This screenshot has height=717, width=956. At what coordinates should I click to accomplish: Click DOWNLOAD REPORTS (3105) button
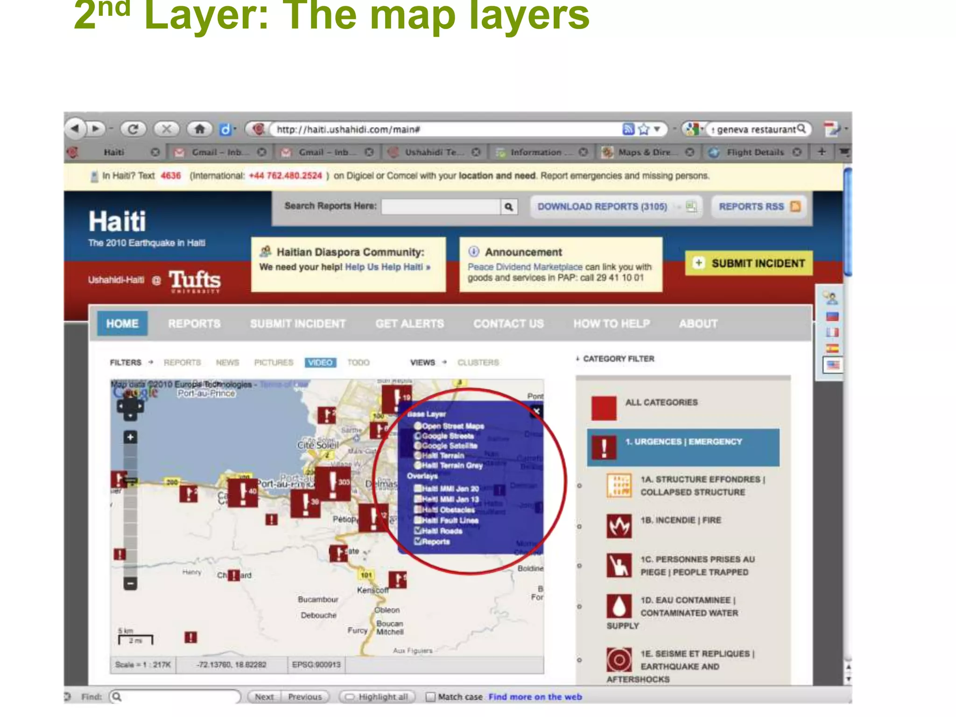tap(616, 206)
